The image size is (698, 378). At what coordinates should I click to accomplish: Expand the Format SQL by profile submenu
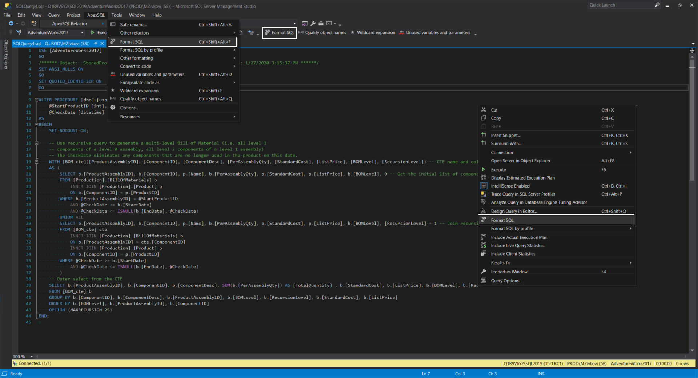coord(512,228)
